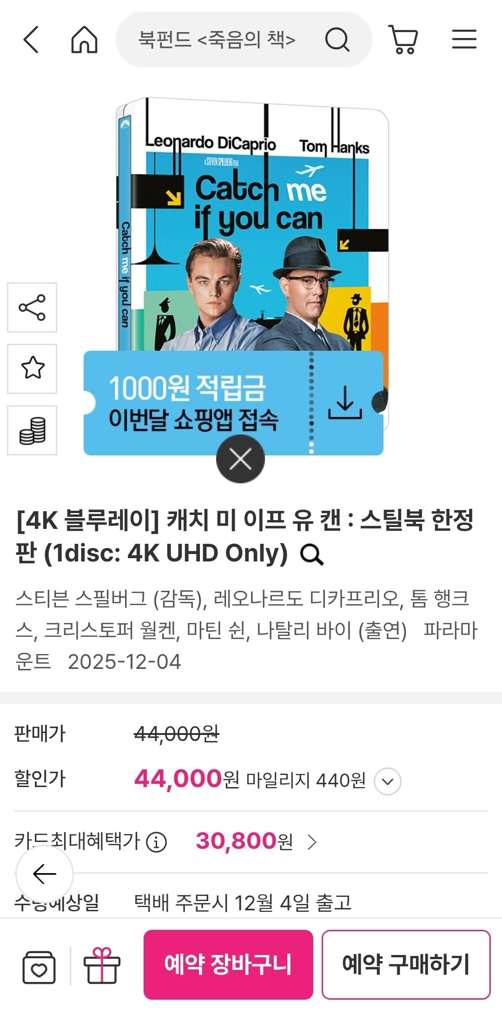This screenshot has height=1015, width=502.
Task: Toggle the star favorite icon
Action: [x=32, y=368]
